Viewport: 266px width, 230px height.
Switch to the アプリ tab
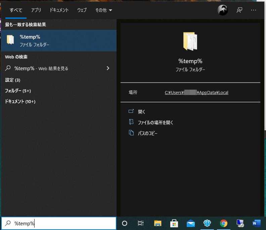[36, 10]
